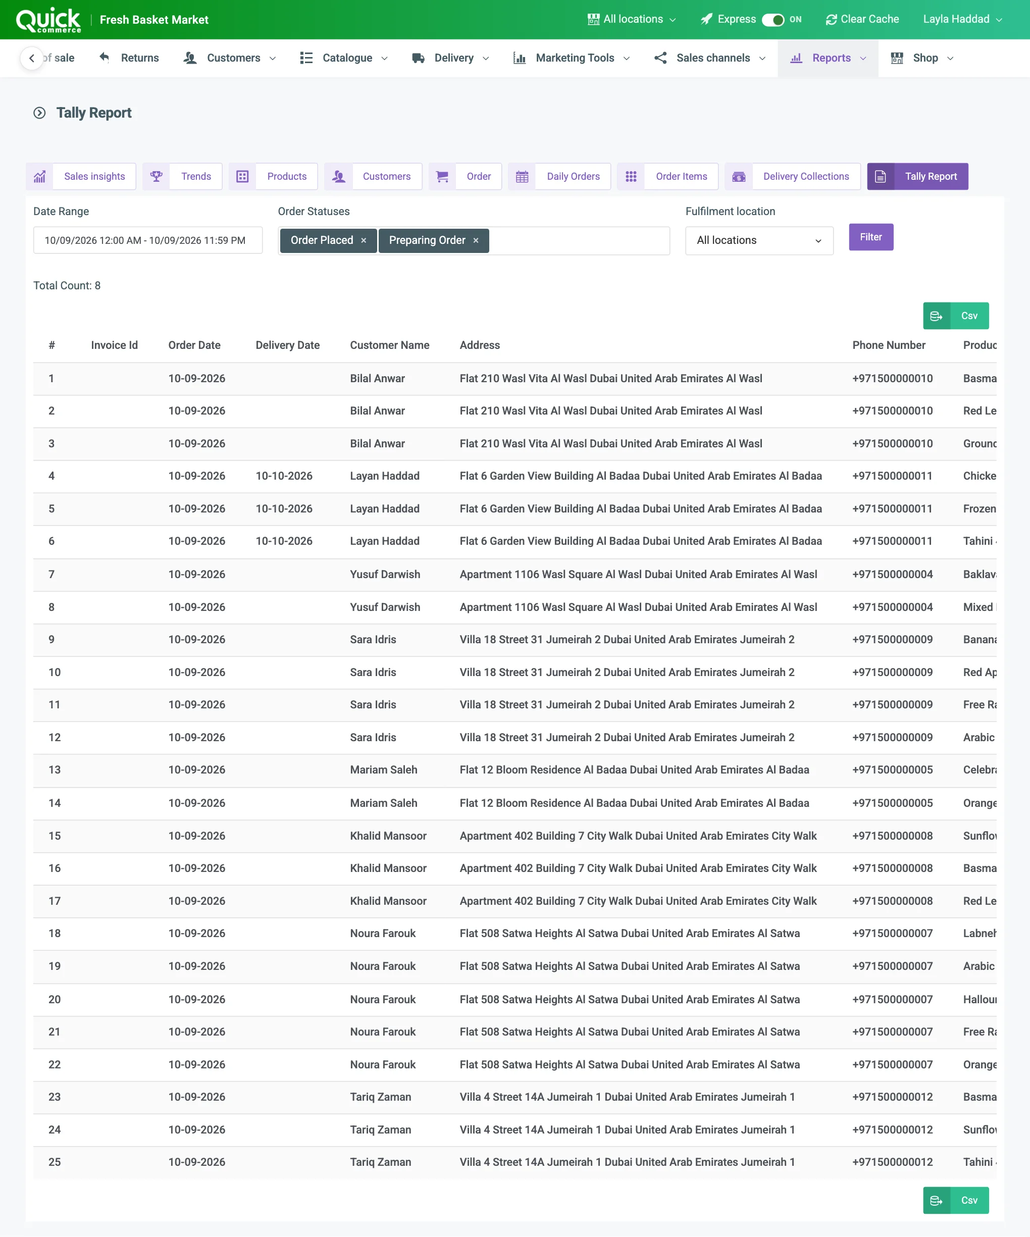The width and height of the screenshot is (1030, 1237).
Task: Click the Date Range input field
Action: [148, 240]
